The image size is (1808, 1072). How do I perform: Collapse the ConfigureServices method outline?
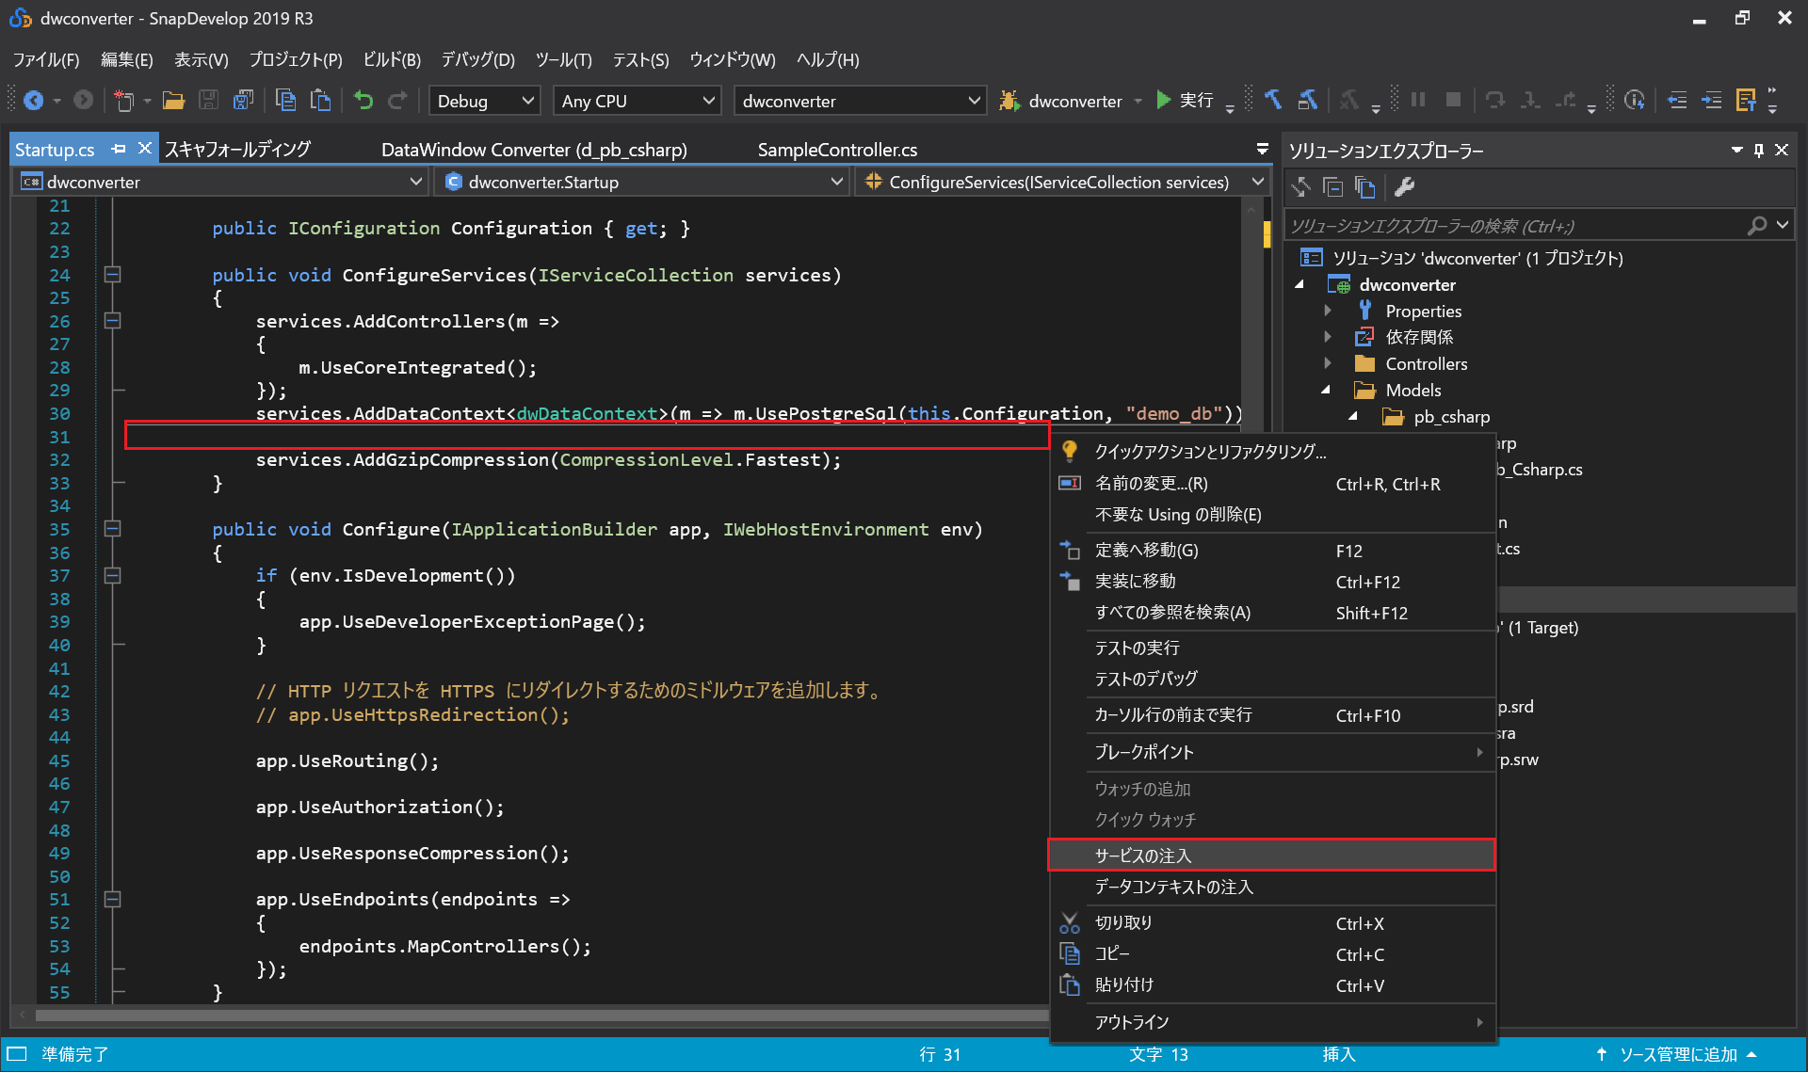(112, 275)
